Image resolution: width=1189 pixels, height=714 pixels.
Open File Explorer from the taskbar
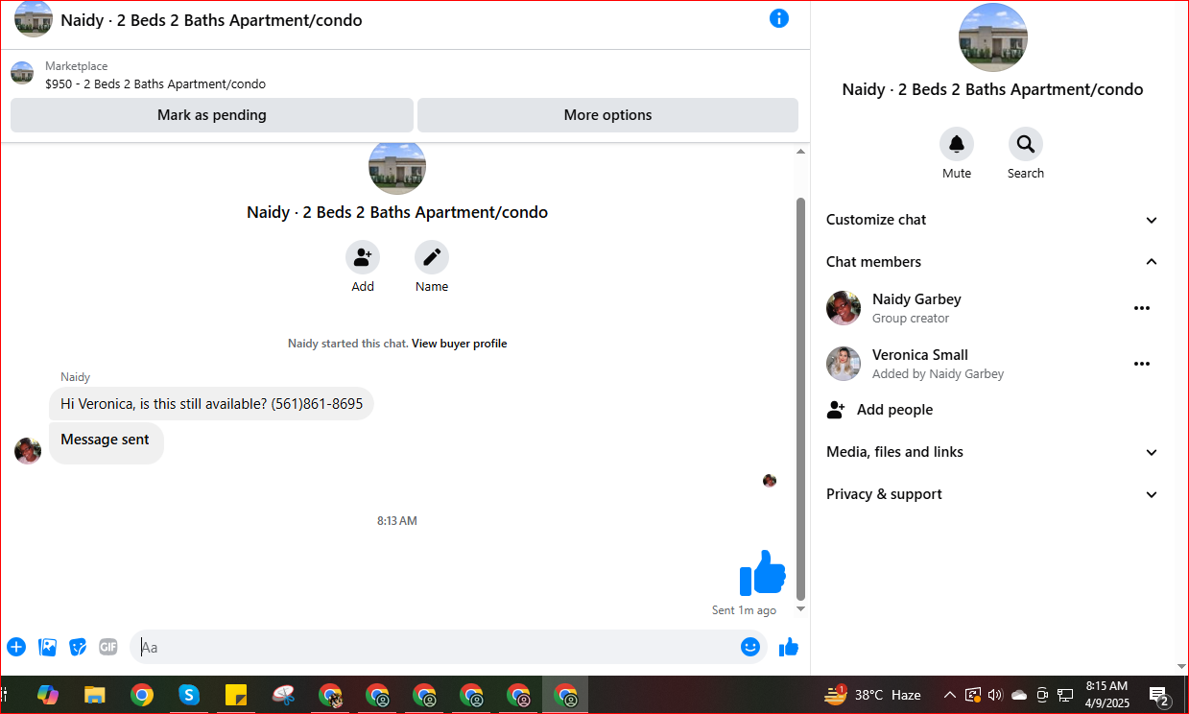94,695
